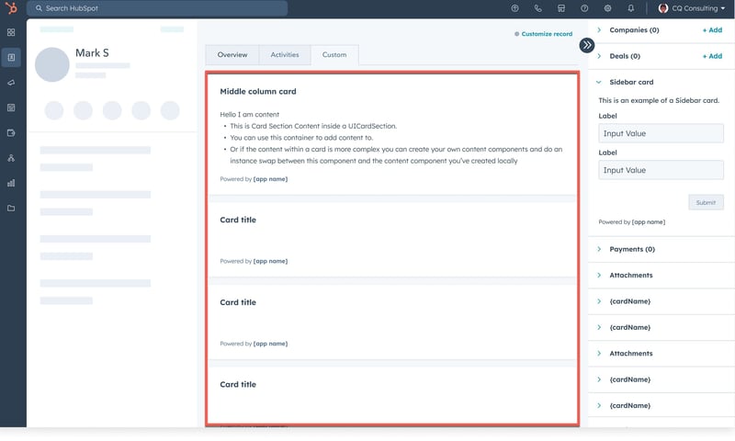Open the marketplace icon in top bar
This screenshot has width=735, height=441.
561,8
